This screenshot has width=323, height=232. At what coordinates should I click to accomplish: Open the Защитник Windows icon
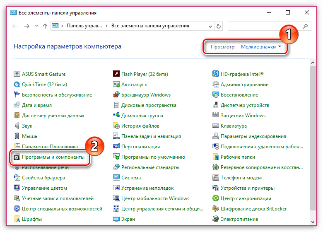click(x=215, y=116)
